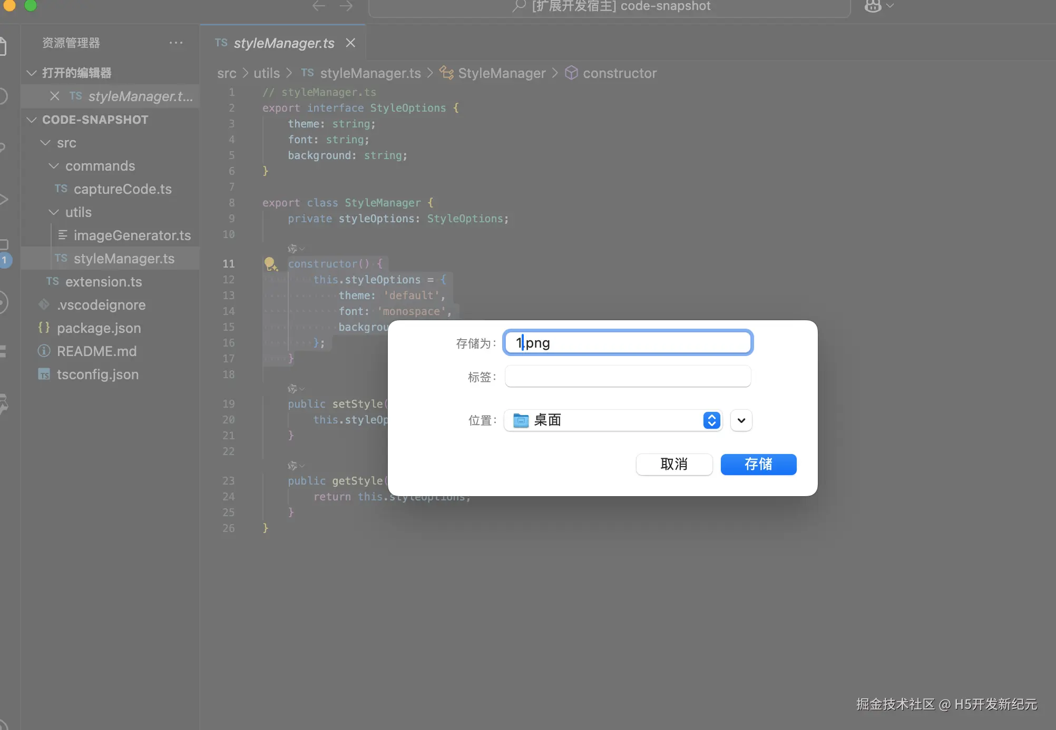
Task: Click the code-snapshot command center search bar
Action: pyautogui.click(x=610, y=6)
